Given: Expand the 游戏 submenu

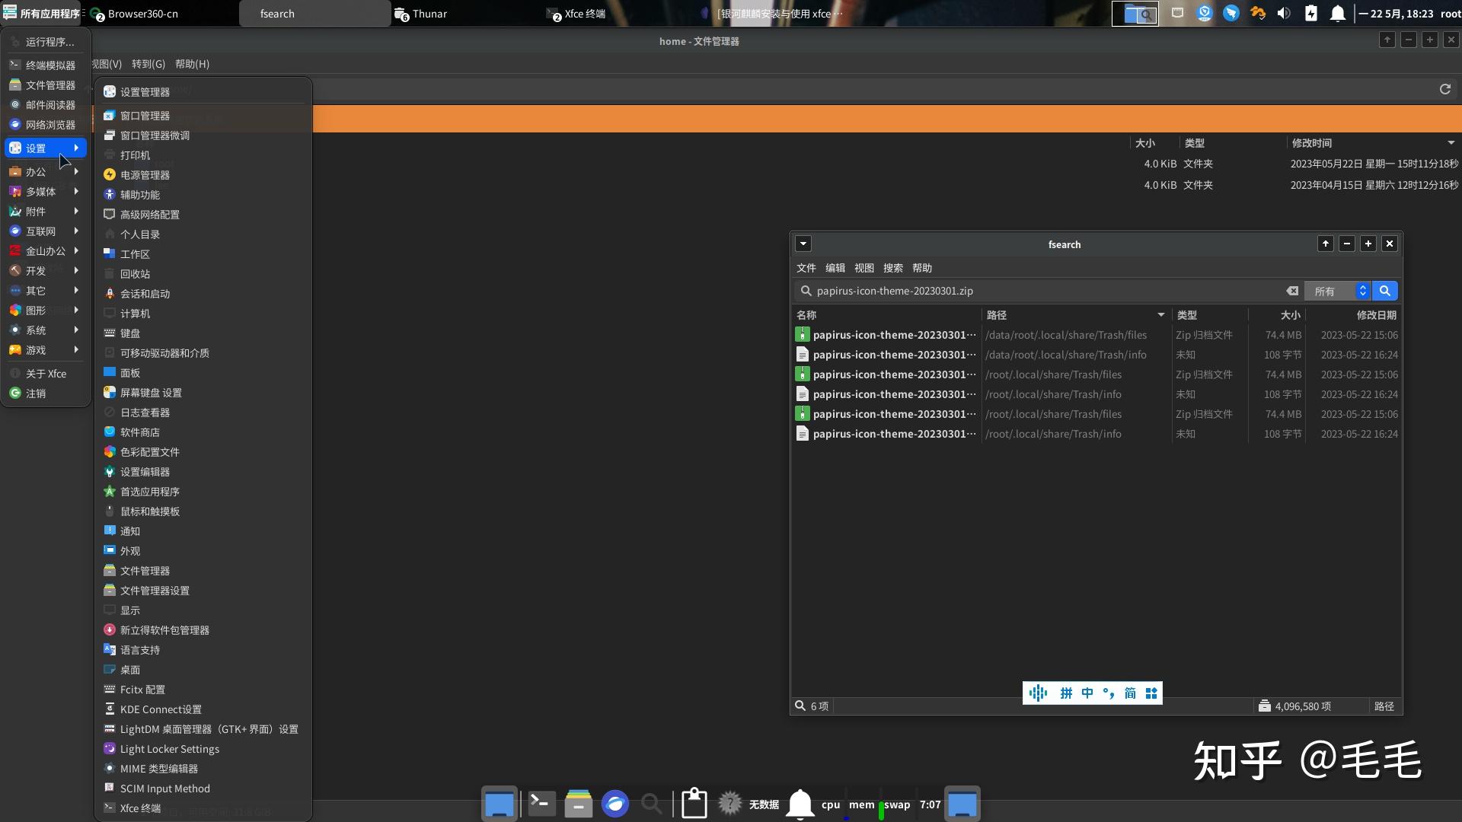Looking at the screenshot, I should coord(46,350).
